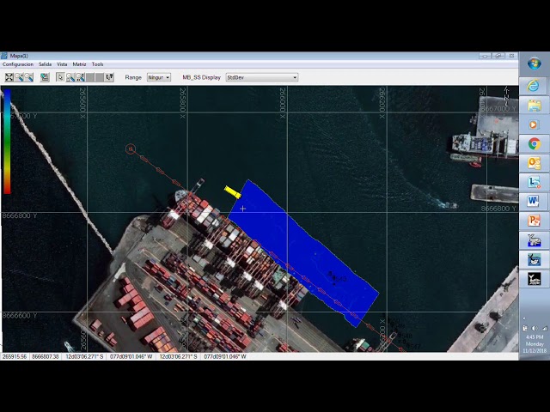
Task: Click the zoom extents toolbar icon
Action: [9, 77]
